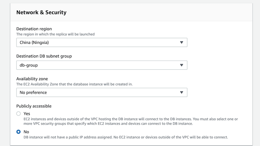This screenshot has width=260, height=146.
Task: Click the Destination DB subnet group label
Action: [44, 56]
